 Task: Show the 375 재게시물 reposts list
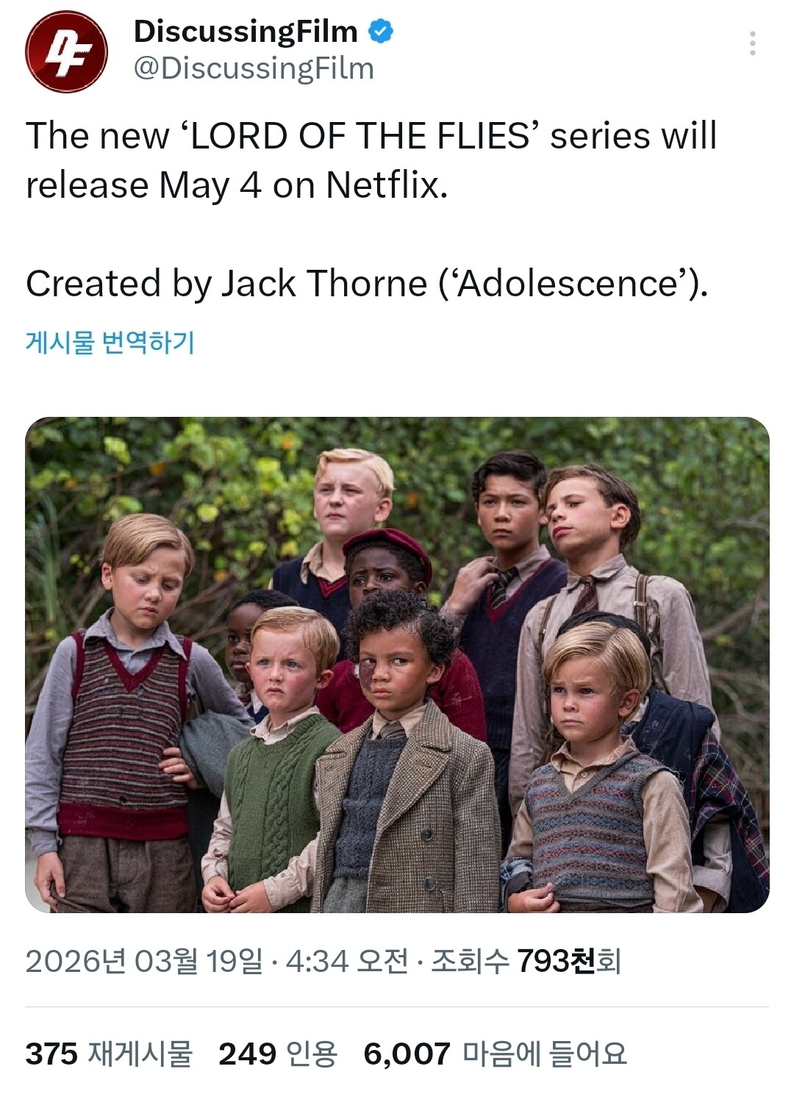pyautogui.click(x=109, y=1054)
